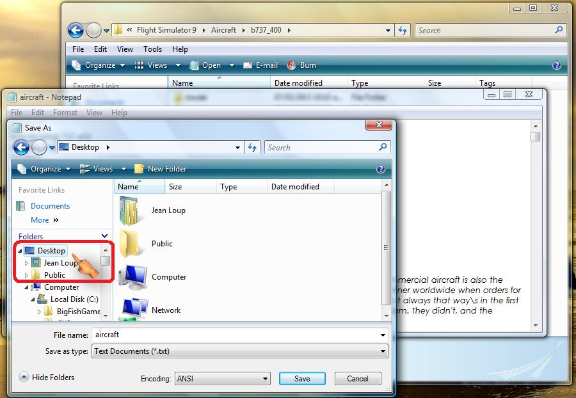Screen dimensions: 576x398
Task: Sort by Type column in Save As list
Action: pos(242,186)
